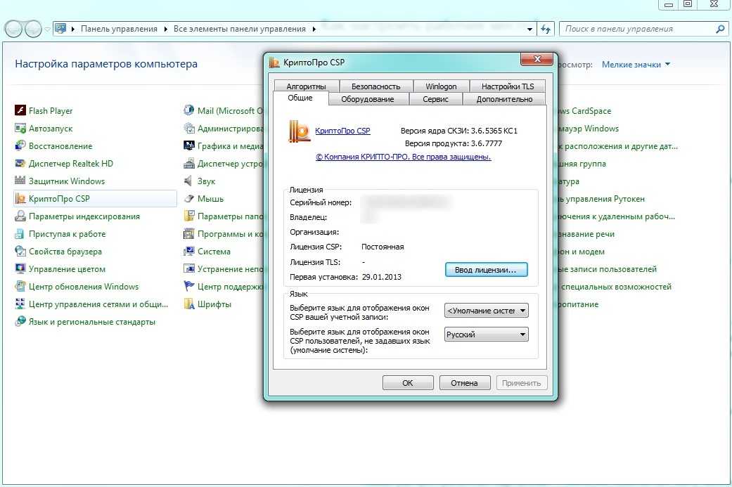Click the Ввод лицензии button
Viewport: 732px width, 487px height.
coord(486,270)
